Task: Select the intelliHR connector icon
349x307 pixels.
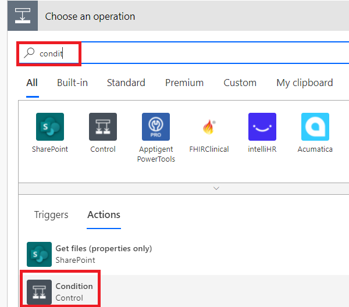Action: pyautogui.click(x=262, y=127)
